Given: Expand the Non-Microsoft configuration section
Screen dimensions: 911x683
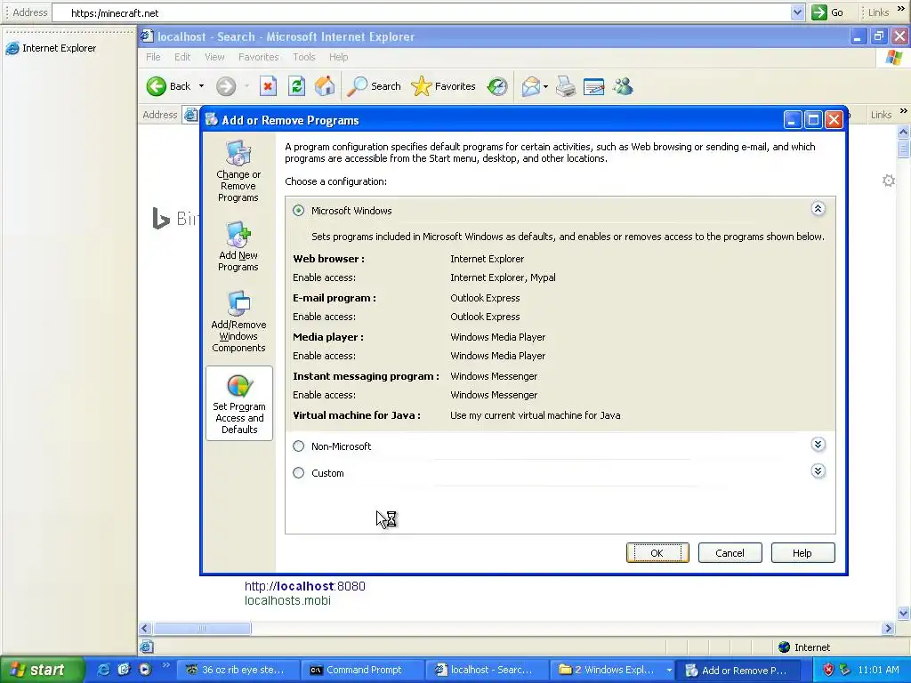Looking at the screenshot, I should tap(818, 445).
